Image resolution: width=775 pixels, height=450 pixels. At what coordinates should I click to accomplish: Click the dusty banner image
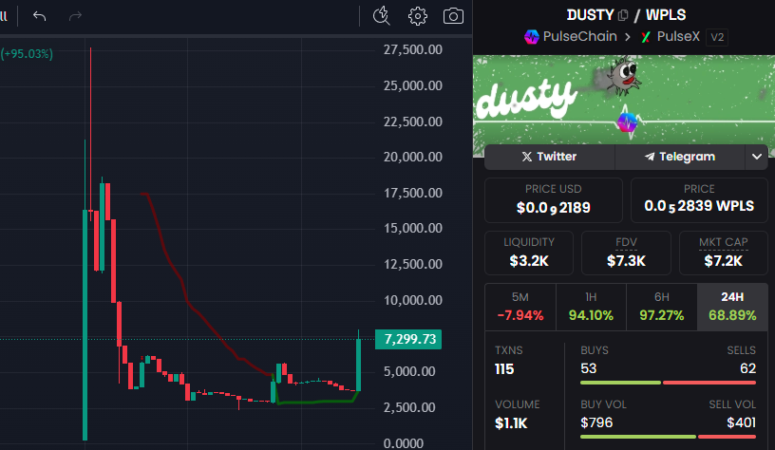tap(624, 105)
